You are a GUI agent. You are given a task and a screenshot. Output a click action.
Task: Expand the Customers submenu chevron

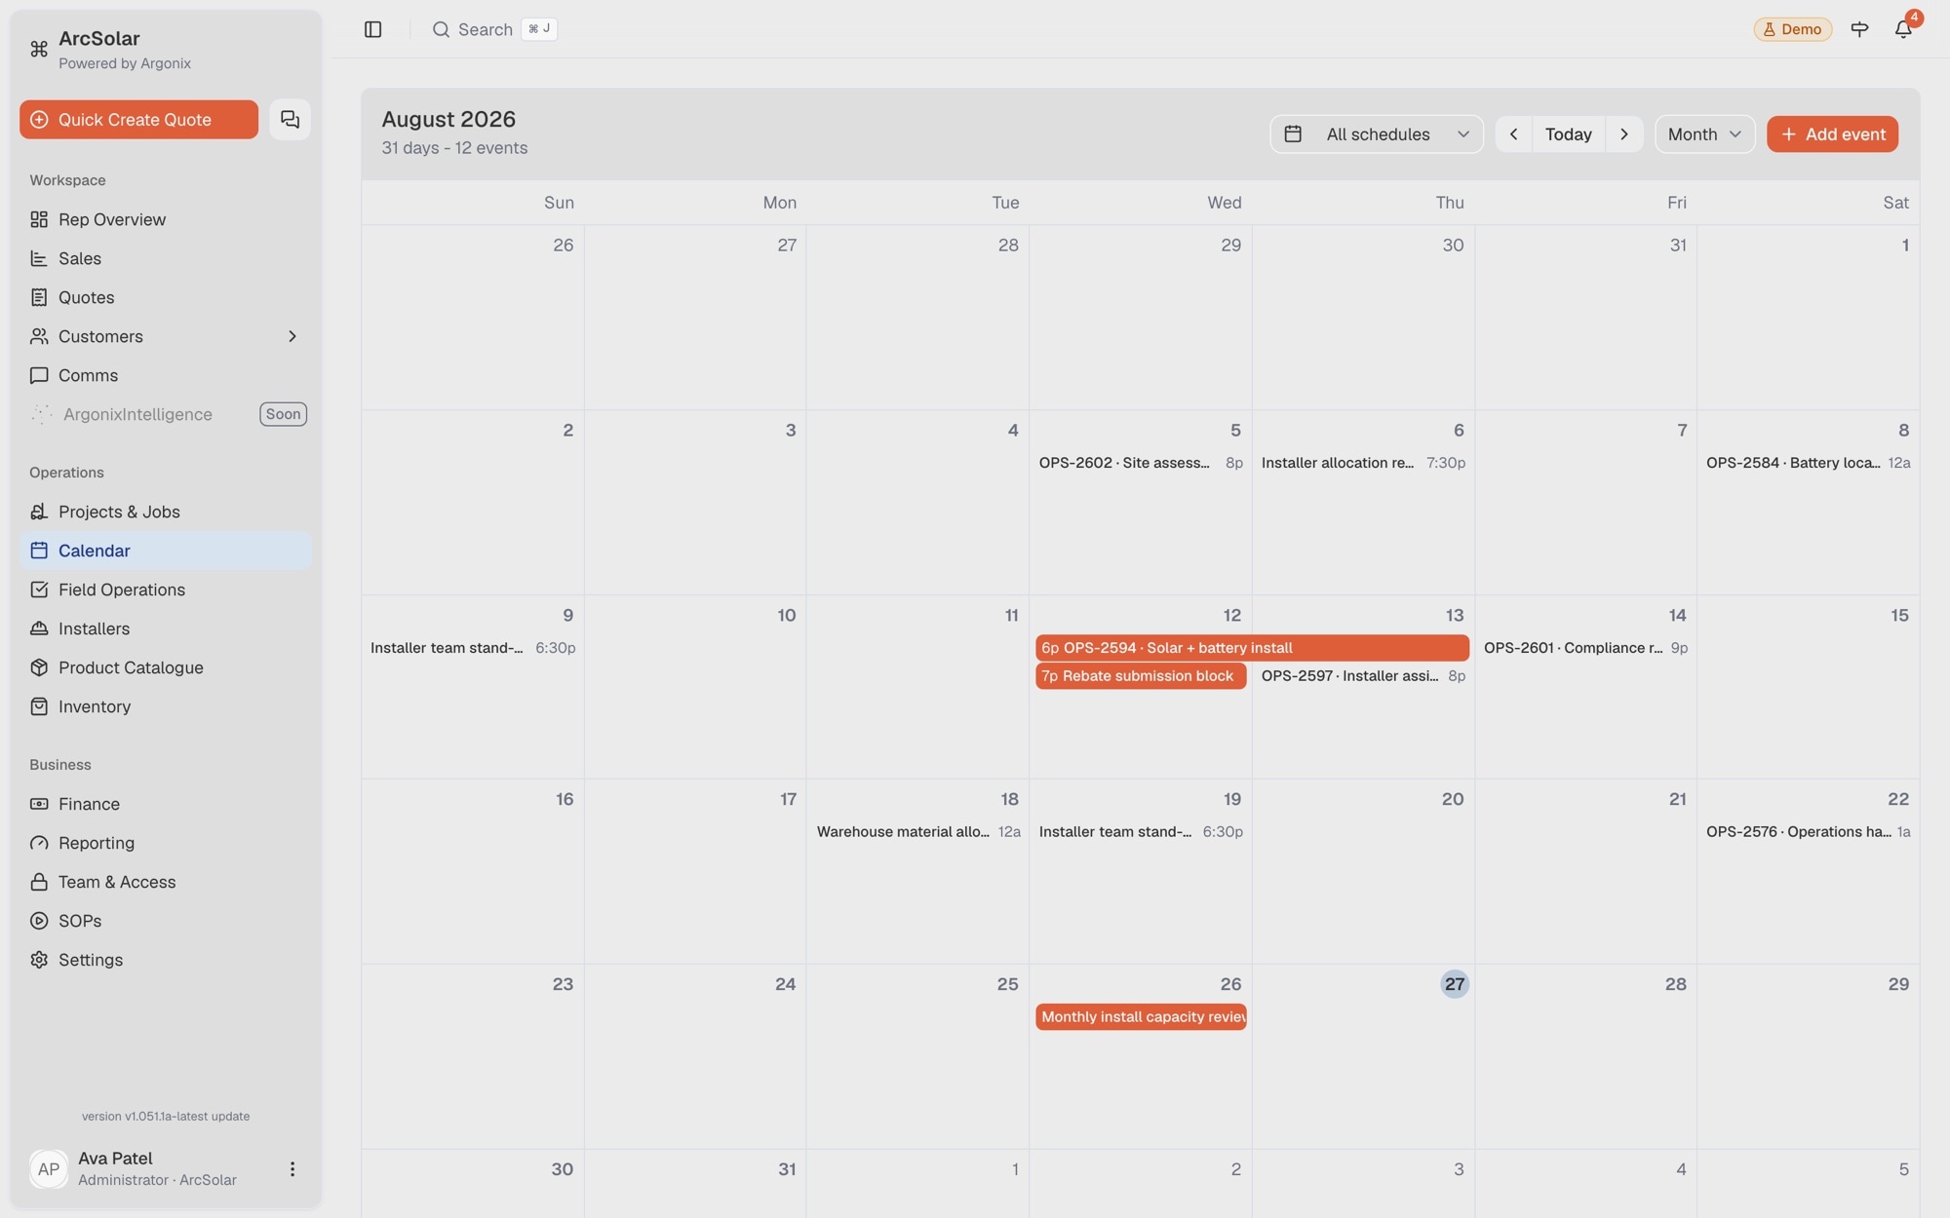292,336
